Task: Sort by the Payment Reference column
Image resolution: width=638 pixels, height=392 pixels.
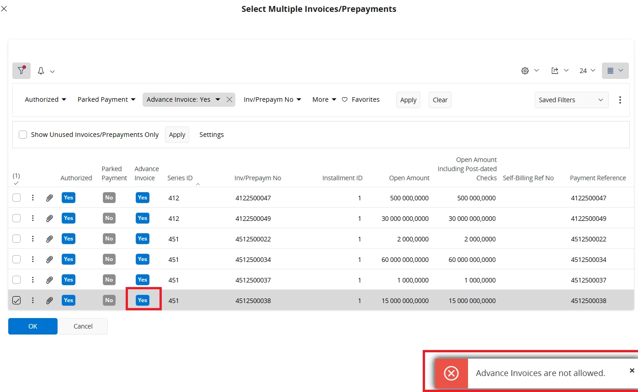Action: pyautogui.click(x=598, y=178)
